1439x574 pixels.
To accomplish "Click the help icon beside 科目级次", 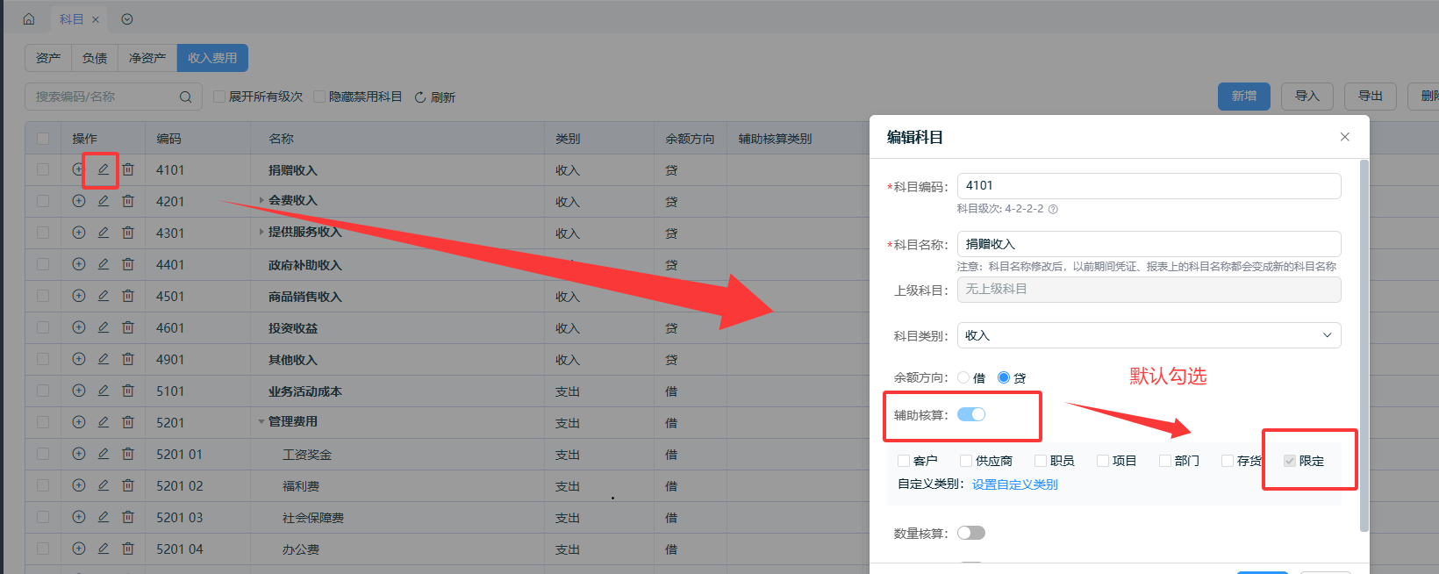I will pyautogui.click(x=1053, y=209).
